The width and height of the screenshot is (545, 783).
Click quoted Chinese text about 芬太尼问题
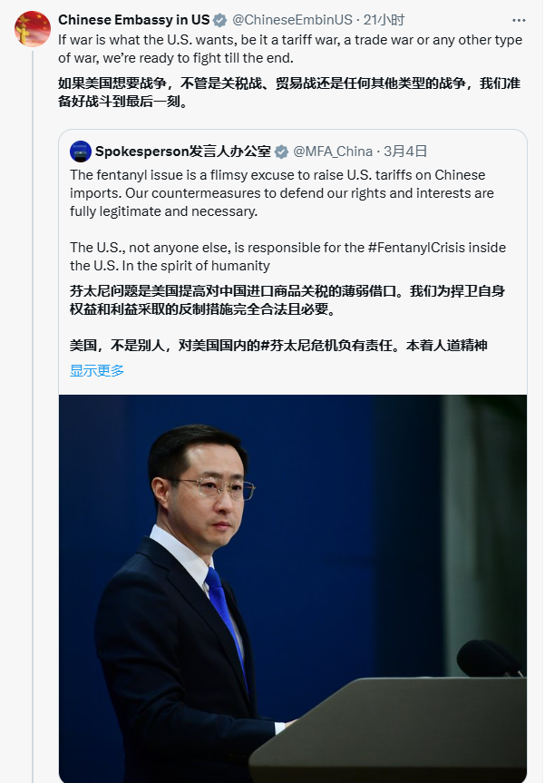(287, 300)
